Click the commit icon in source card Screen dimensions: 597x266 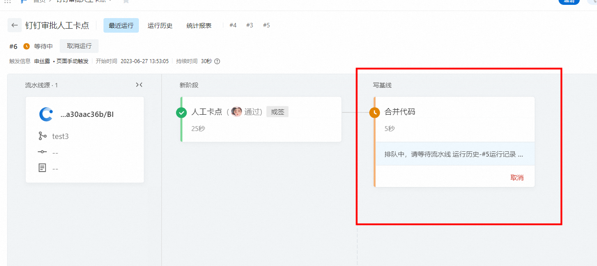(x=42, y=152)
